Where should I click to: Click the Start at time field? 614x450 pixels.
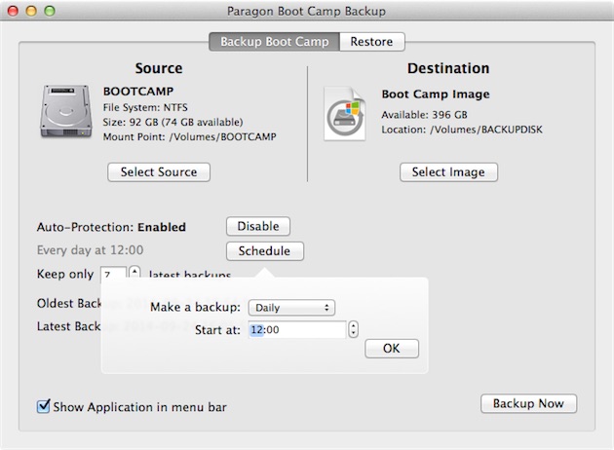[x=296, y=330]
